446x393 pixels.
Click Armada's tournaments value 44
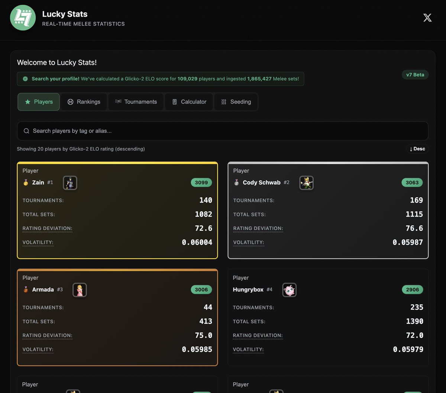(x=208, y=307)
